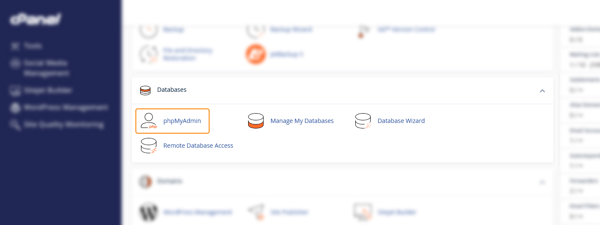
Task: Open Social Media Management in the sidebar
Action: coord(45,68)
